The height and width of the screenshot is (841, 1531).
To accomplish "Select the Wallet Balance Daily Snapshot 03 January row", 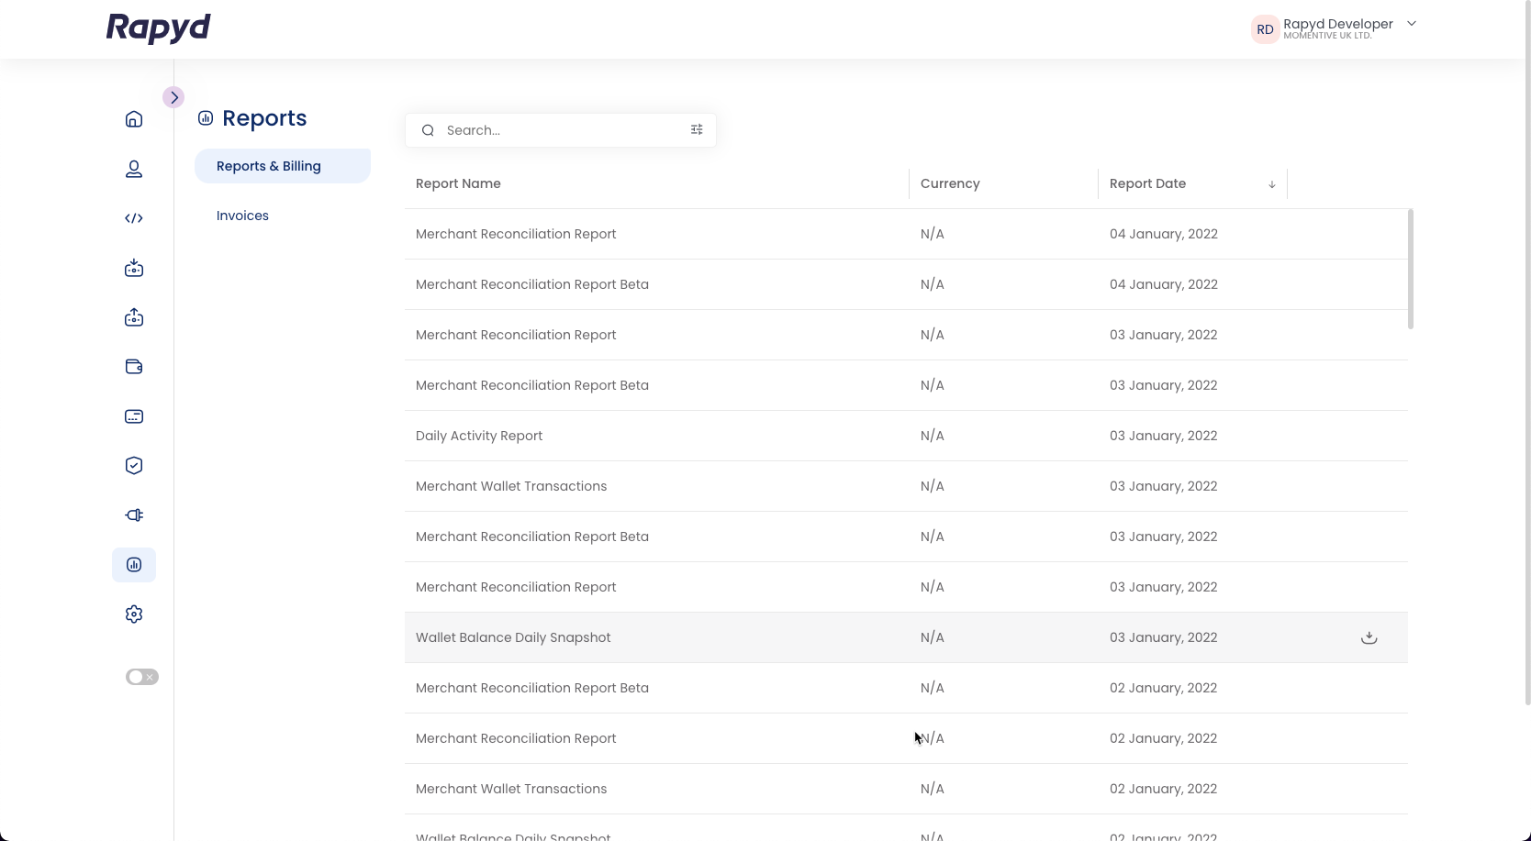I will (906, 637).
